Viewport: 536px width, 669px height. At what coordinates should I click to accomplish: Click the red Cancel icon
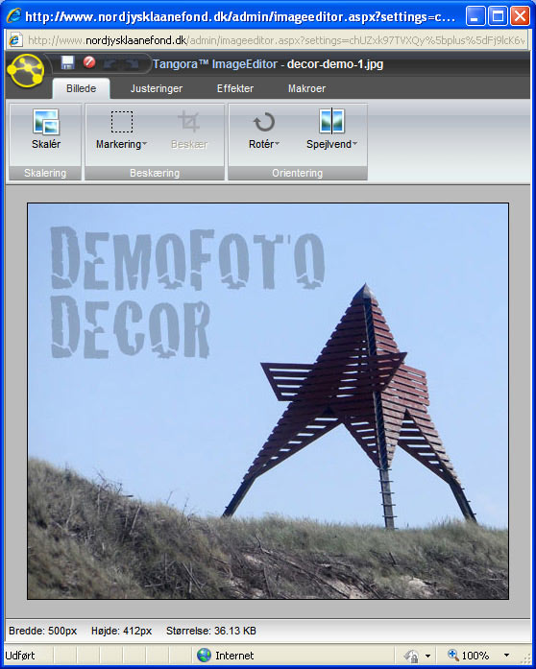click(x=89, y=62)
